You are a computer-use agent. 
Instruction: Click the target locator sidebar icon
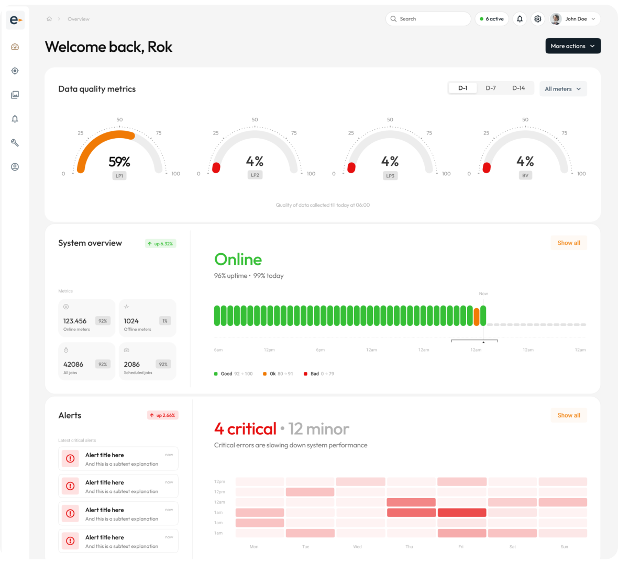pyautogui.click(x=15, y=71)
